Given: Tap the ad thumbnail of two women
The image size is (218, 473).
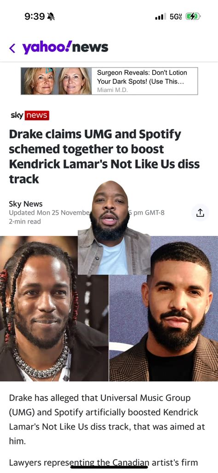Looking at the screenshot, I should pyautogui.click(x=56, y=81).
